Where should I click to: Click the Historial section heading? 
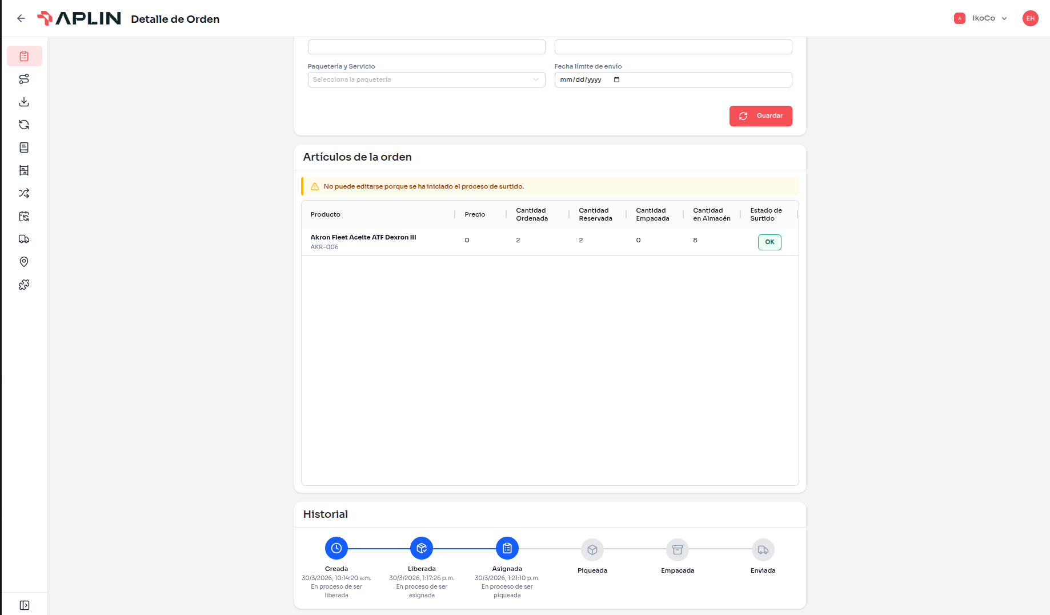pos(326,514)
